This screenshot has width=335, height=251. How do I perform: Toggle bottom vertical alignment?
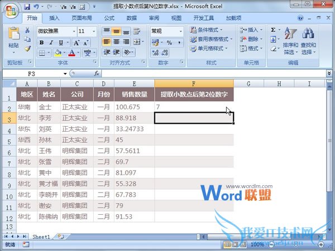(x=126, y=32)
